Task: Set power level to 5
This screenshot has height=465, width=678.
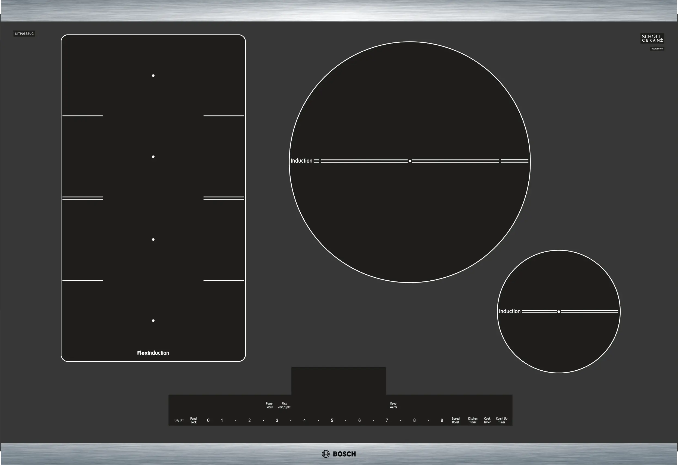Action: click(x=332, y=420)
